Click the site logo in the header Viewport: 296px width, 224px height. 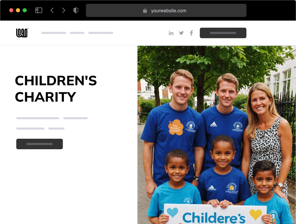tap(22, 33)
